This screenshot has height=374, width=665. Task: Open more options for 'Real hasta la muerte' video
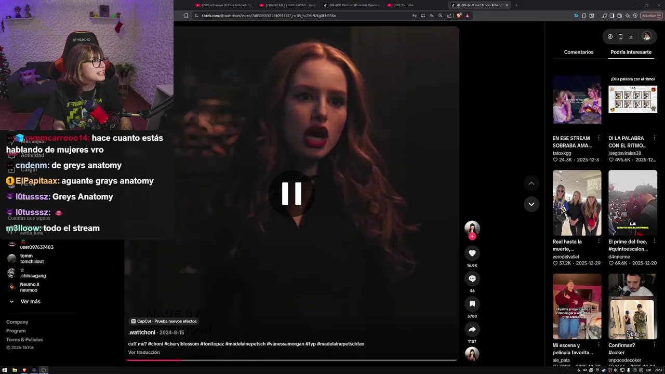coord(598,241)
